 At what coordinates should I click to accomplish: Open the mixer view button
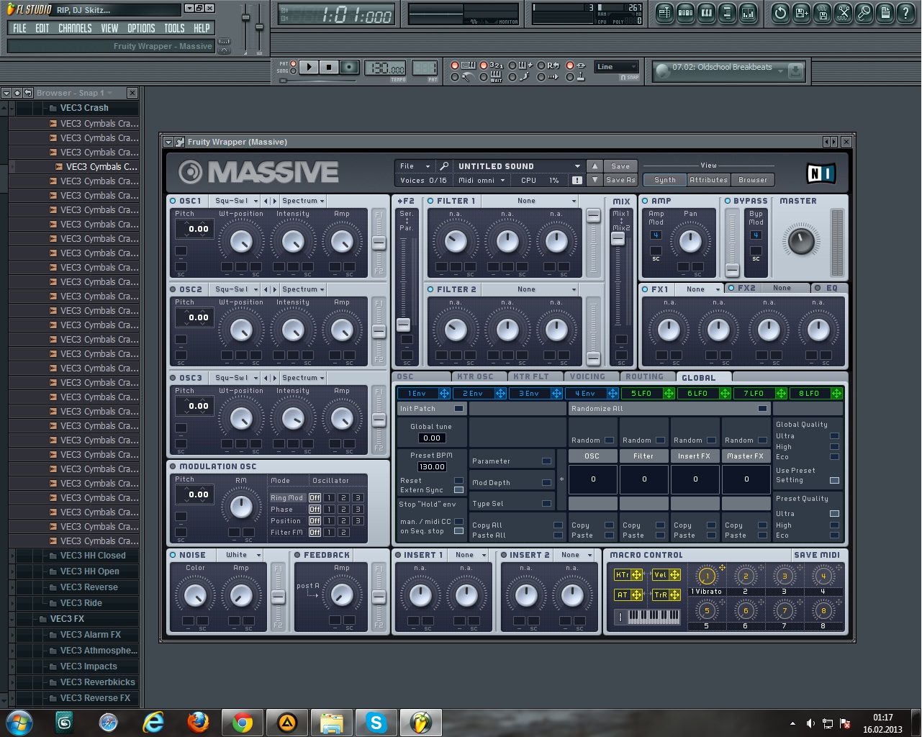click(x=749, y=13)
